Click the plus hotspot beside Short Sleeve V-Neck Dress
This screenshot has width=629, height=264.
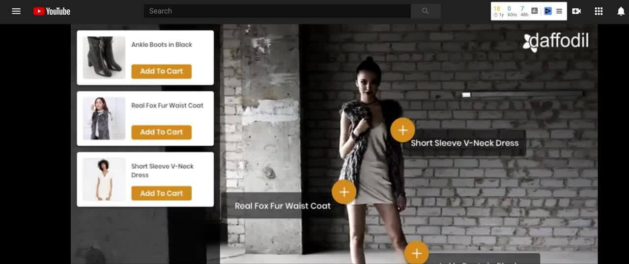(x=403, y=130)
